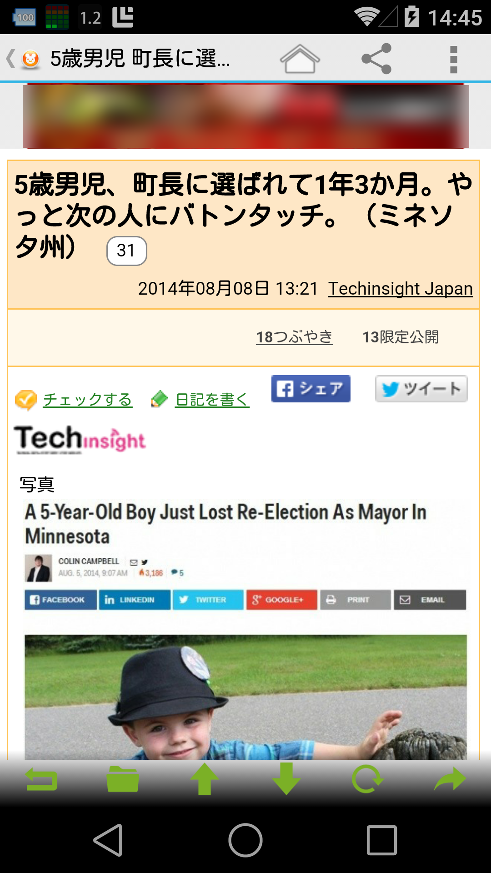The width and height of the screenshot is (491, 873).
Task: Open the three-dot overflow menu
Action: click(453, 59)
